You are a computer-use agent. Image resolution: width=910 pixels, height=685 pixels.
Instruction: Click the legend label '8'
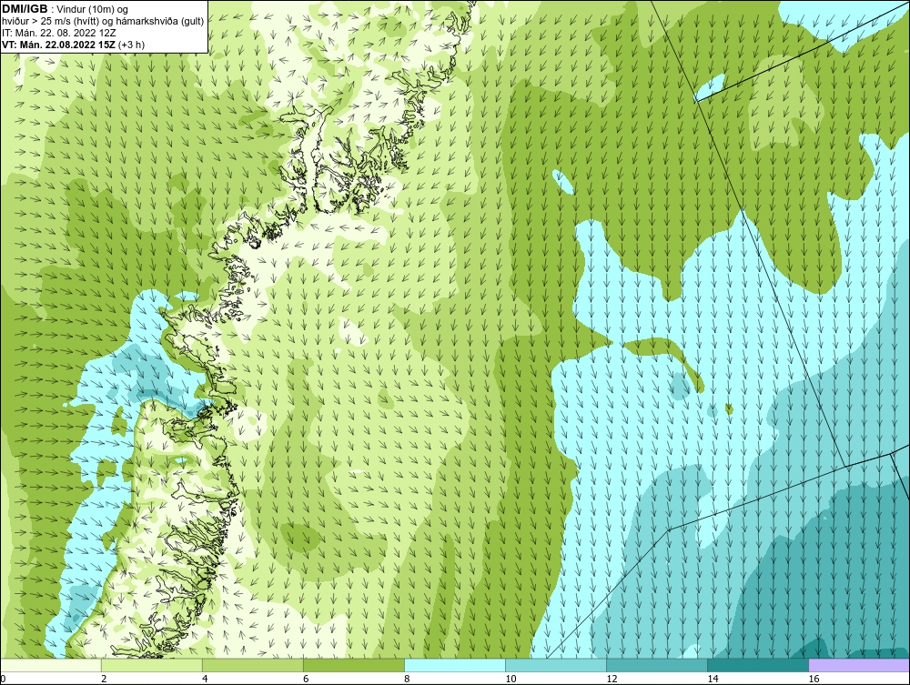point(407,679)
